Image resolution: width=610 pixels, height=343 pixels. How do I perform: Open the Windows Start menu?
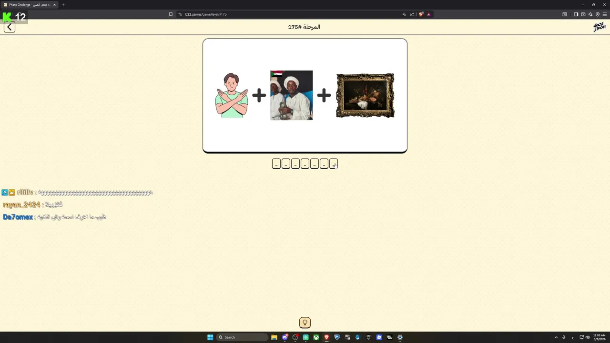(x=210, y=337)
